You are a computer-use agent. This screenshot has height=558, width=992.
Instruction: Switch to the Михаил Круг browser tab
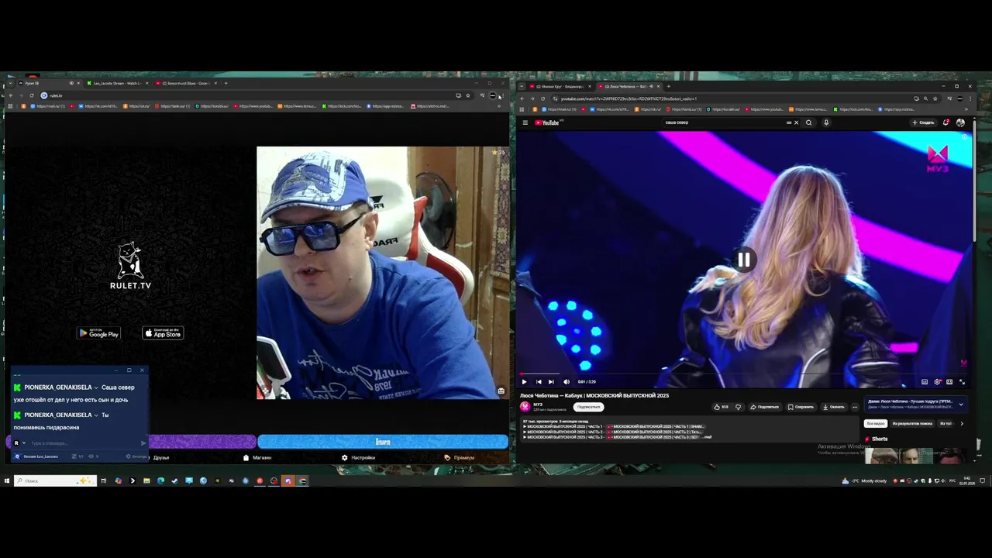coord(561,86)
